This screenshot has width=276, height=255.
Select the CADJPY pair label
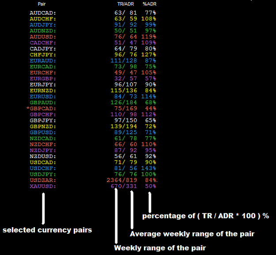click(x=43, y=49)
